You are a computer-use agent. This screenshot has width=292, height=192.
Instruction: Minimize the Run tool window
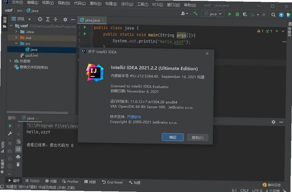[281, 122]
